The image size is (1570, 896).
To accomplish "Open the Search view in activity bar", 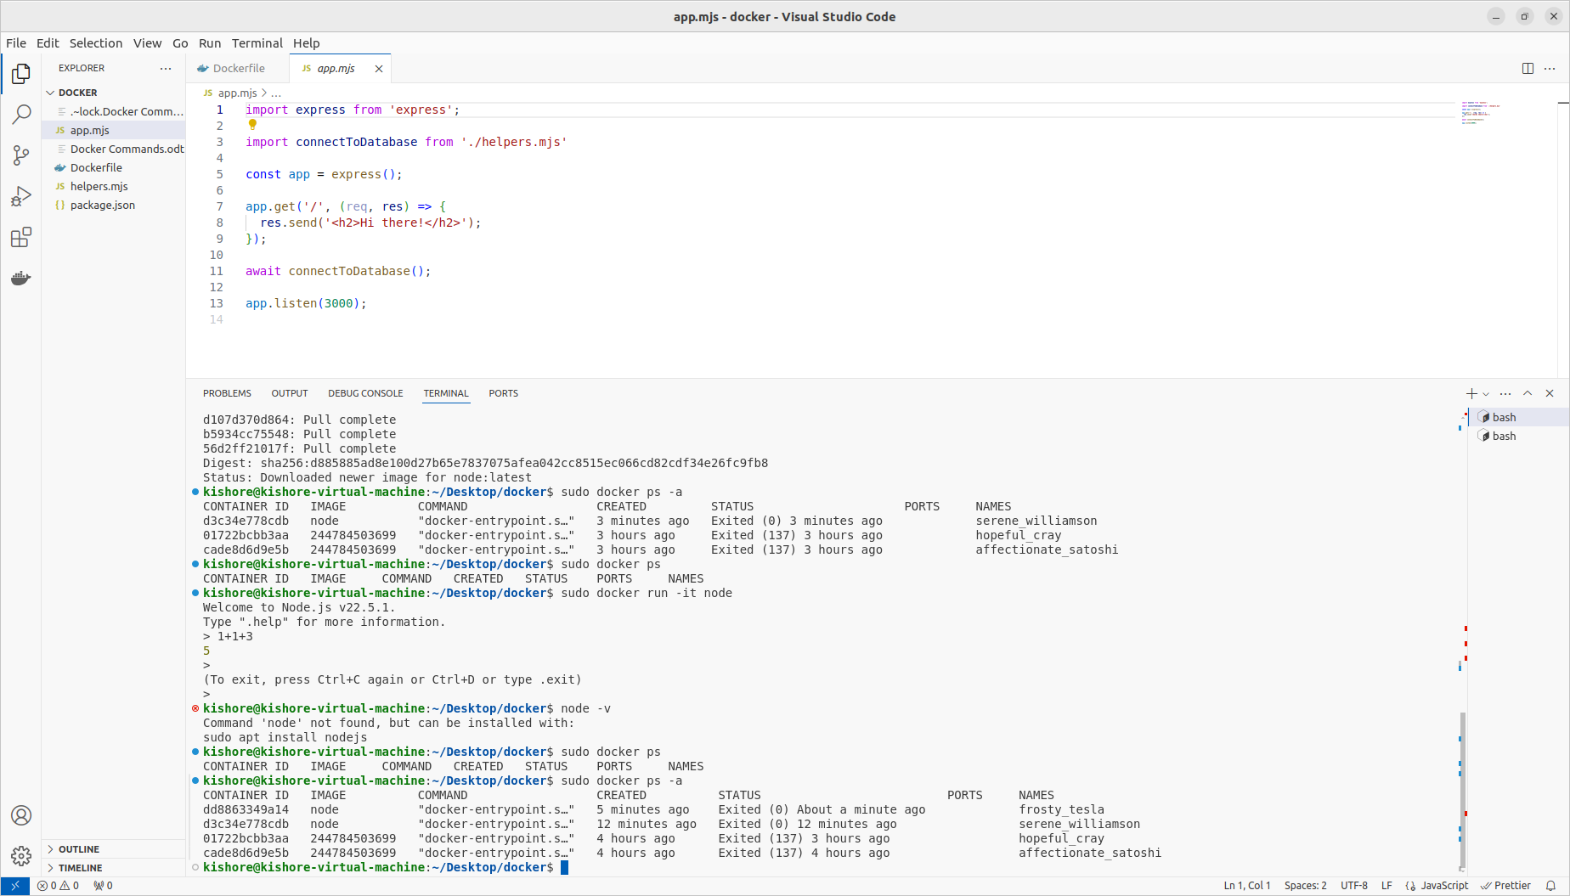I will (x=21, y=115).
